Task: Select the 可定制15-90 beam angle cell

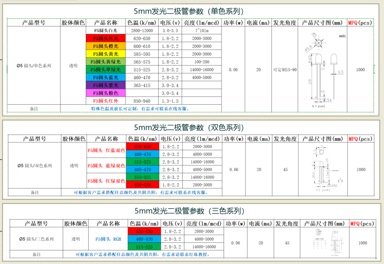Action: pos(285,69)
